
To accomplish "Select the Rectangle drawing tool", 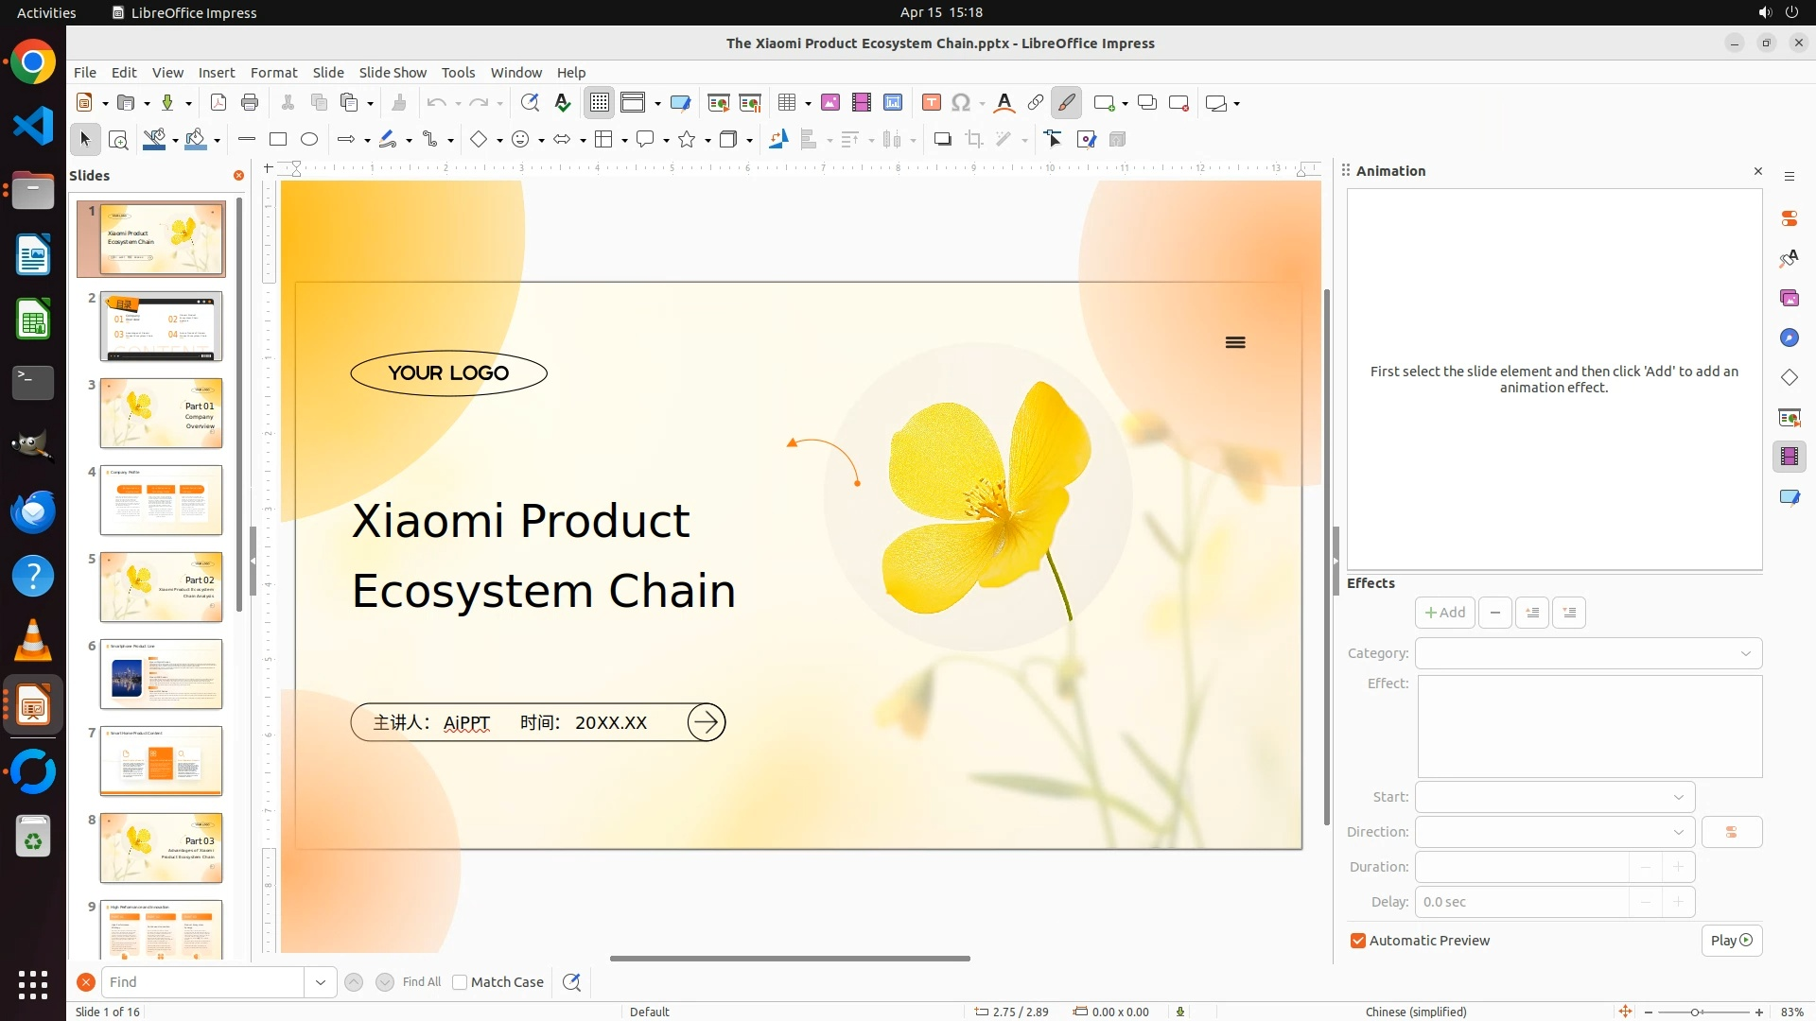I will (277, 140).
